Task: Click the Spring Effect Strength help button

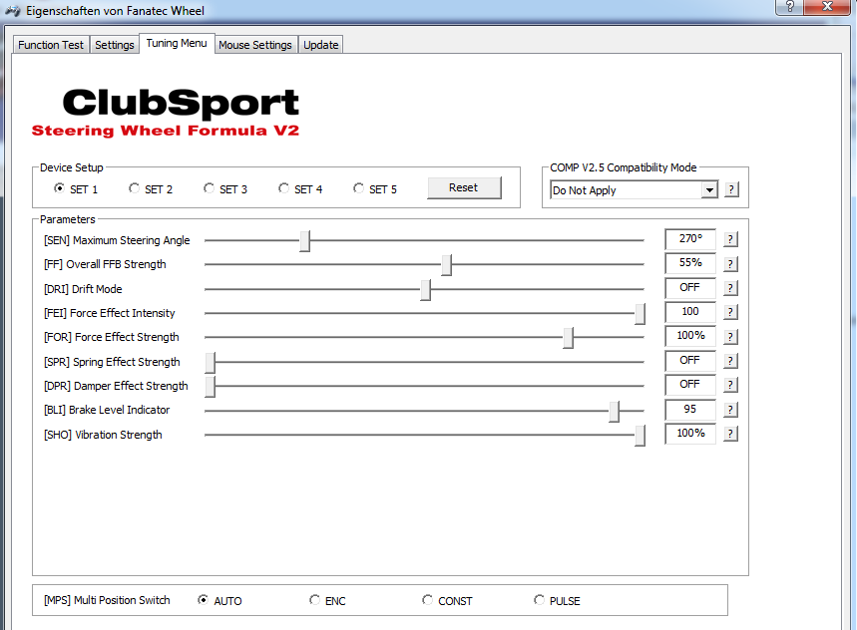Action: (730, 361)
